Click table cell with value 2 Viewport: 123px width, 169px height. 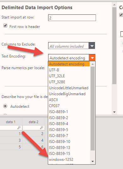coord(34,134)
